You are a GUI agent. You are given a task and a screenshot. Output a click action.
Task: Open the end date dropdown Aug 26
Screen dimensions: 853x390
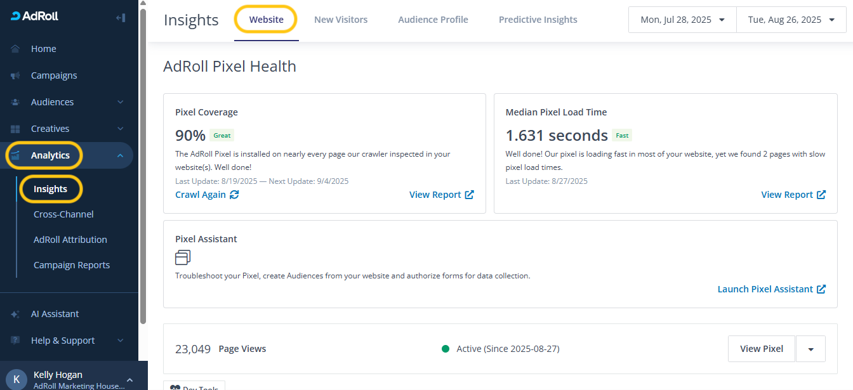pos(791,20)
